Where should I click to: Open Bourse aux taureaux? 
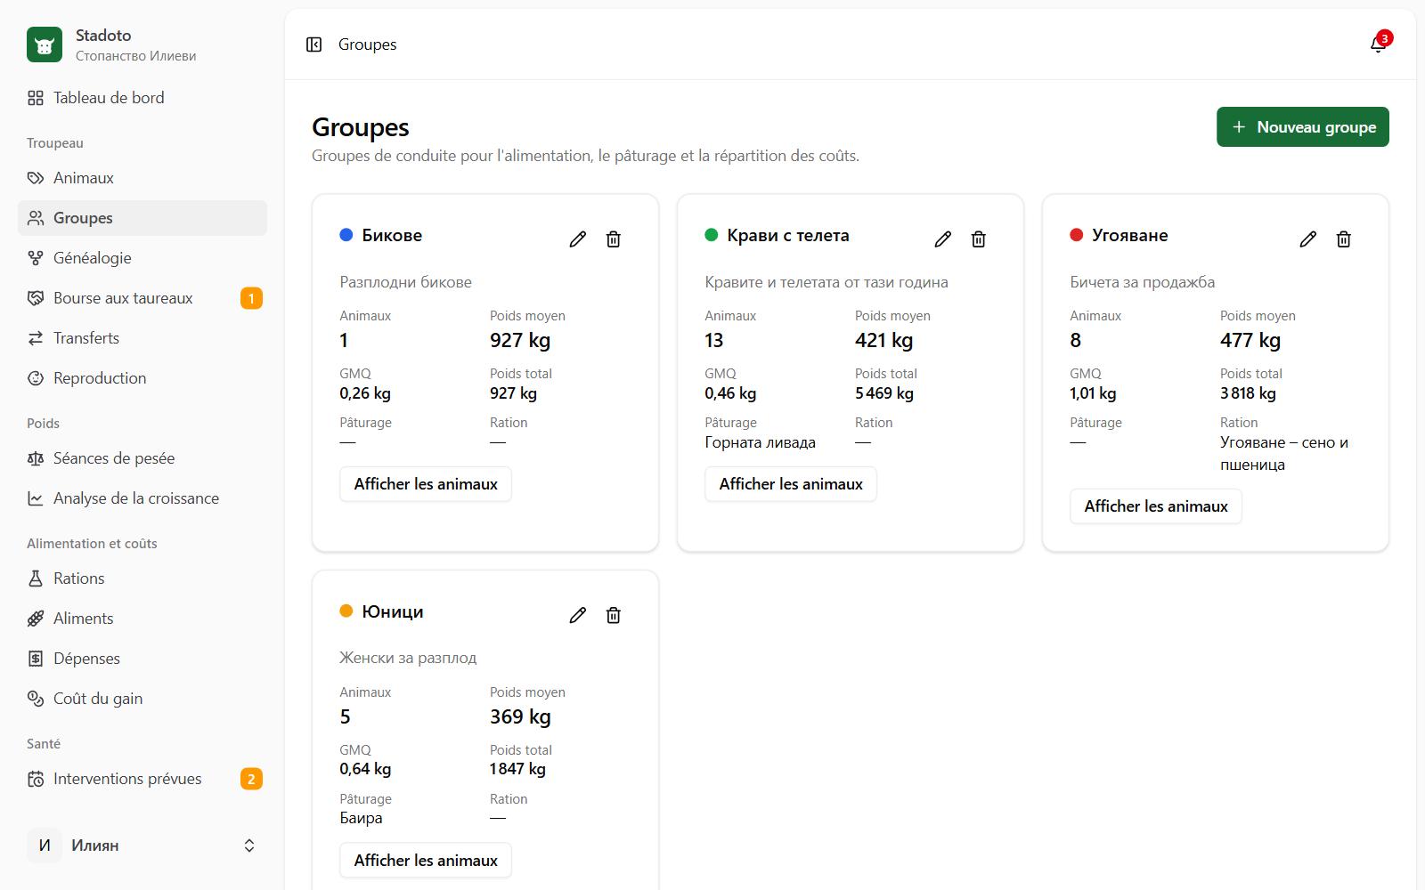point(142,298)
